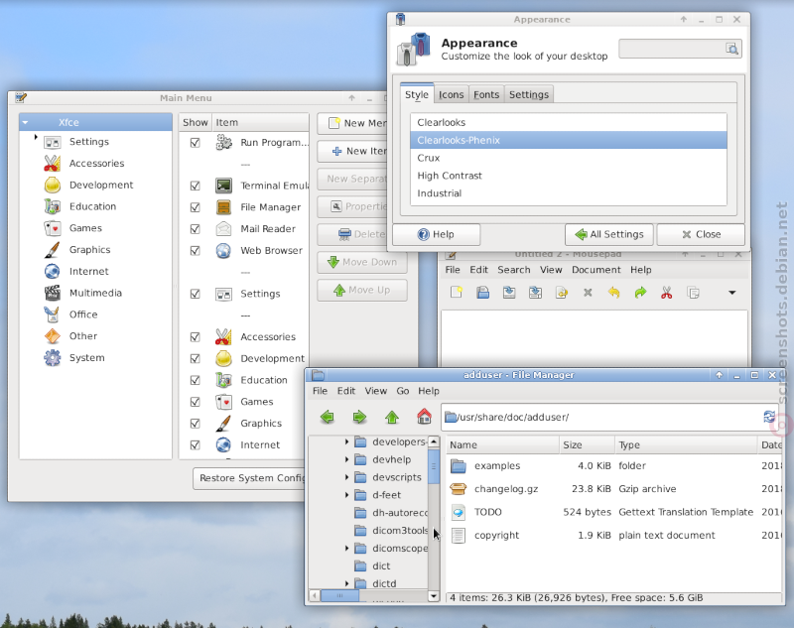Viewport: 794px width, 628px height.
Task: Click New Item button in Main Menu
Action: (352, 151)
